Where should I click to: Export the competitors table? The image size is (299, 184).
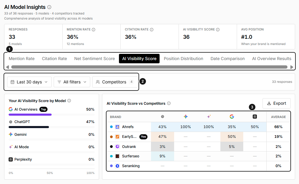pyautogui.click(x=276, y=103)
